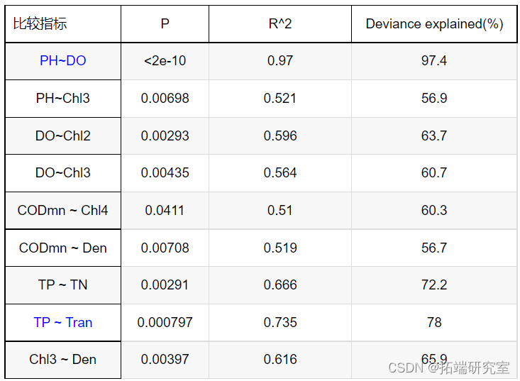The width and height of the screenshot is (520, 381).
Task: Select the 0.000797 P value cell
Action: 165,322
